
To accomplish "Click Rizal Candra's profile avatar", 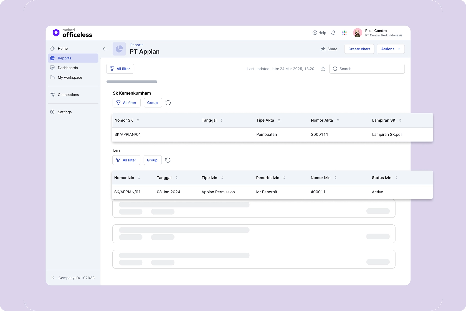I will click(x=357, y=33).
